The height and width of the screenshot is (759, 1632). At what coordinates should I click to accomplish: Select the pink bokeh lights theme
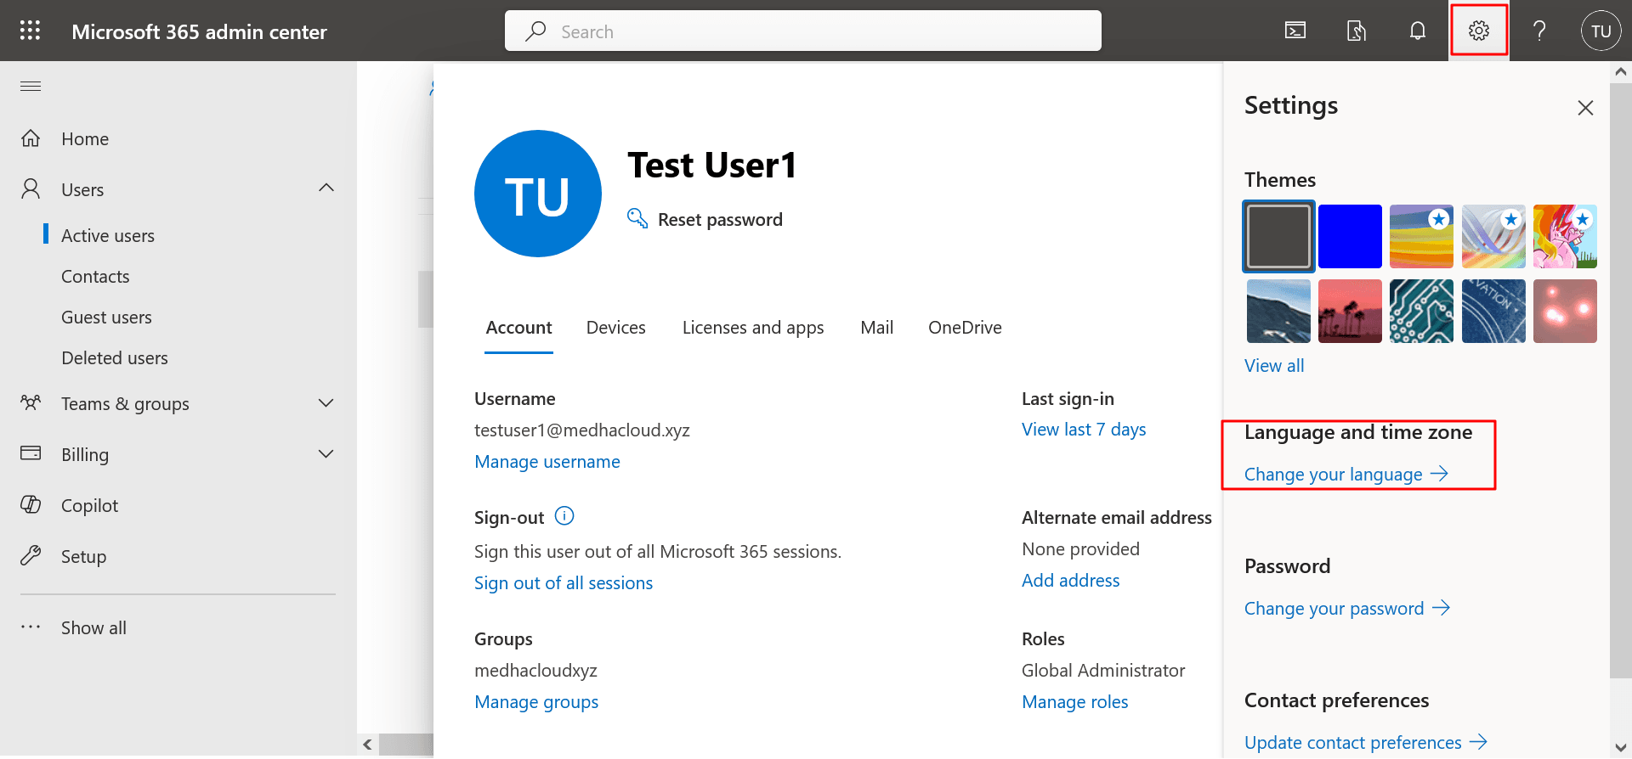[x=1565, y=311]
